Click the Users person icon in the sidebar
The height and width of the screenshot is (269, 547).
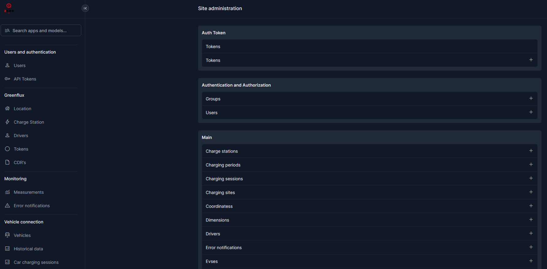[7, 65]
